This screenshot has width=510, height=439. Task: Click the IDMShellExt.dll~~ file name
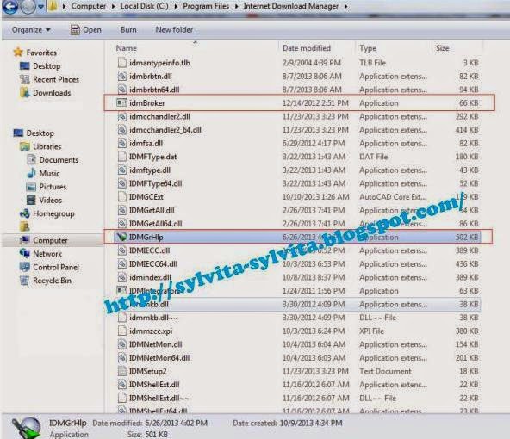click(159, 398)
